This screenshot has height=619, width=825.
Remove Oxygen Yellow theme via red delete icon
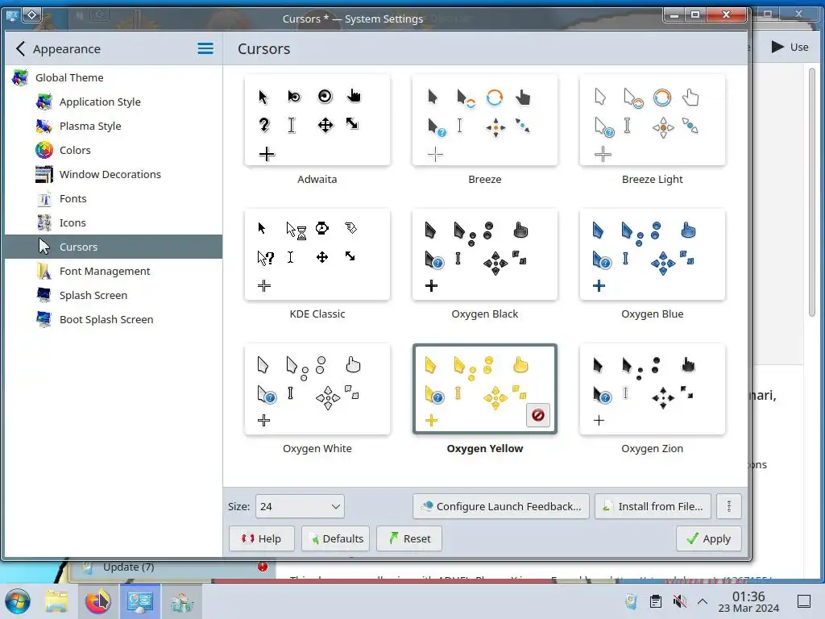(537, 415)
